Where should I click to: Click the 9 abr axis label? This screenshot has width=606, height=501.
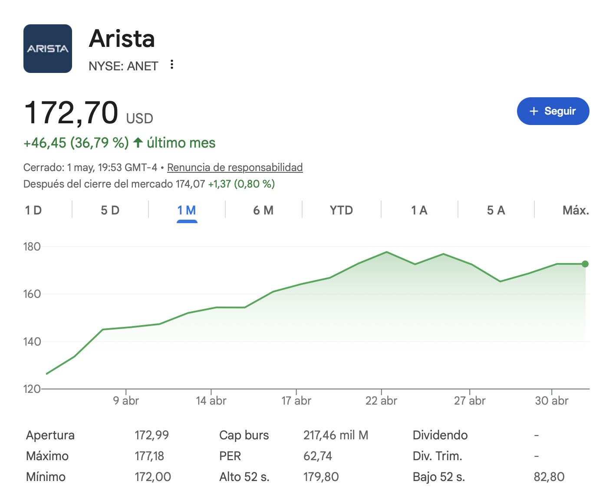click(x=126, y=400)
